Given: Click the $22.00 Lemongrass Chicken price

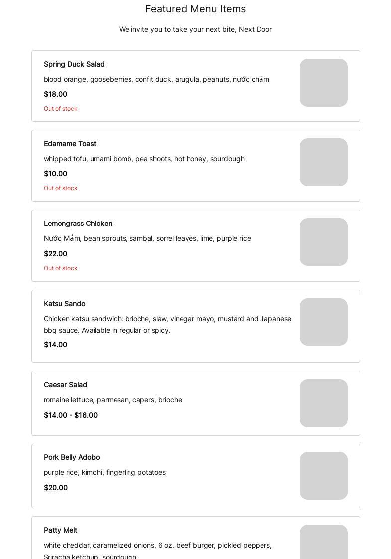Looking at the screenshot, I should click(x=55, y=254).
